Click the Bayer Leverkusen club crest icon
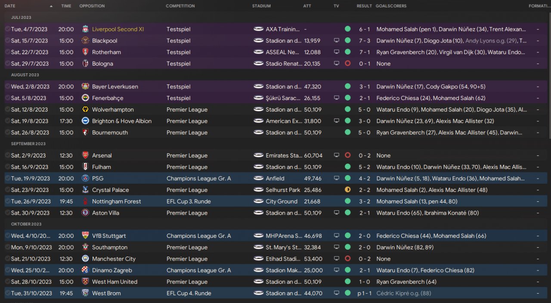This screenshot has width=551, height=303. tap(85, 87)
